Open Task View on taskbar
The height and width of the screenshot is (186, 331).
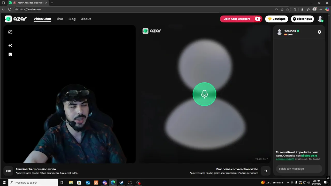[x=62, y=183]
